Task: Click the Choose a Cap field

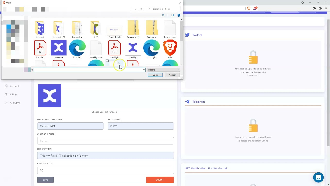Action: pos(105,170)
